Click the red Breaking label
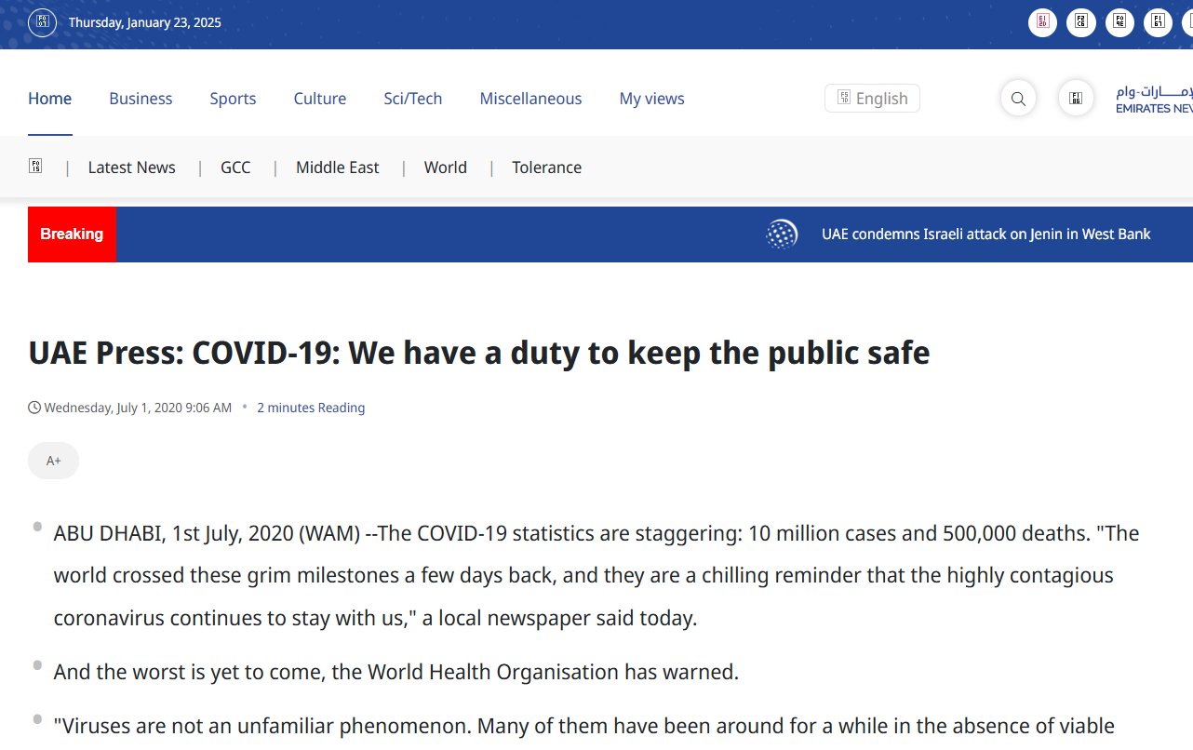Screen dimensions: 1193x750 (72, 234)
